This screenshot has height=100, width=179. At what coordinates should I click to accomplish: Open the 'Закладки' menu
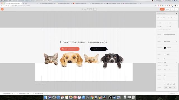[33, 1]
